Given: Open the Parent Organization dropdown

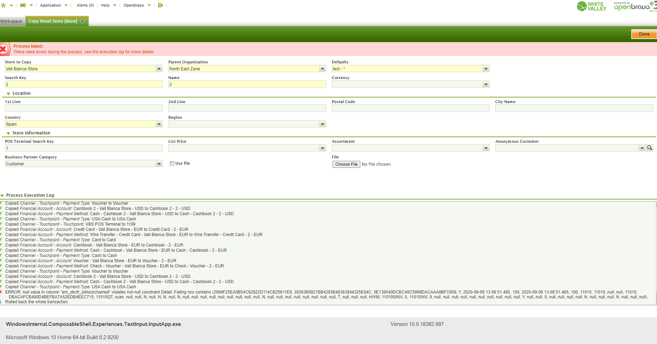Looking at the screenshot, I should point(322,69).
